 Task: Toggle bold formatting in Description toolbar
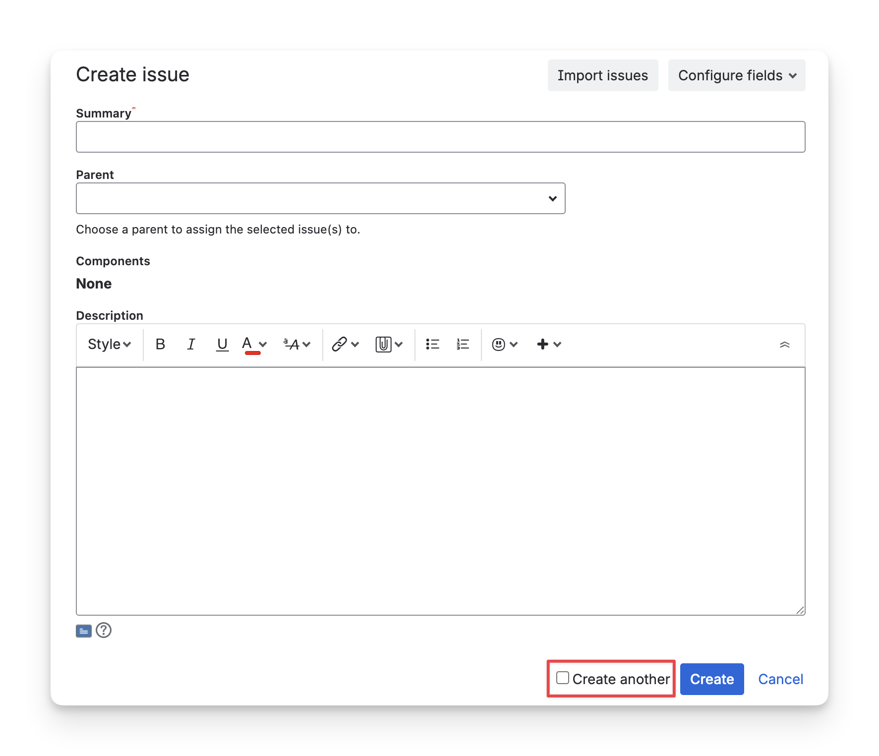click(160, 344)
